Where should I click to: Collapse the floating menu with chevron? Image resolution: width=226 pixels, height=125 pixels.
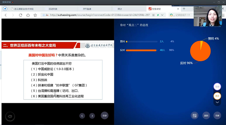pyautogui.click(x=217, y=103)
